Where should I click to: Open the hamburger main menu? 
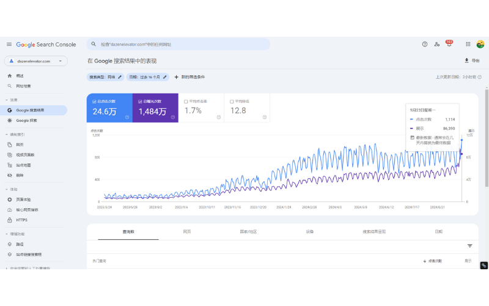pyautogui.click(x=9, y=44)
